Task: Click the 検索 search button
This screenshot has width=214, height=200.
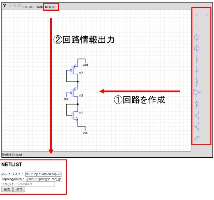Action: [7, 189]
